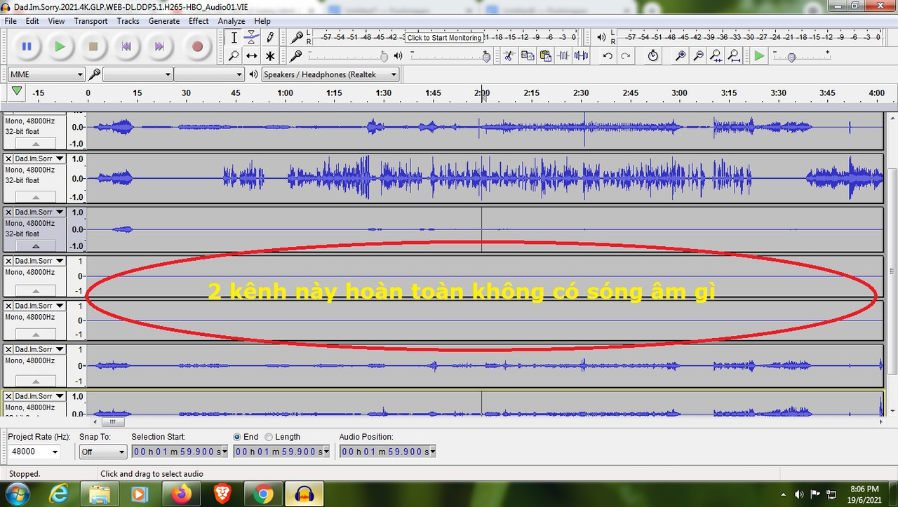This screenshot has height=507, width=898.
Task: Click the Selection Start time field
Action: [175, 452]
